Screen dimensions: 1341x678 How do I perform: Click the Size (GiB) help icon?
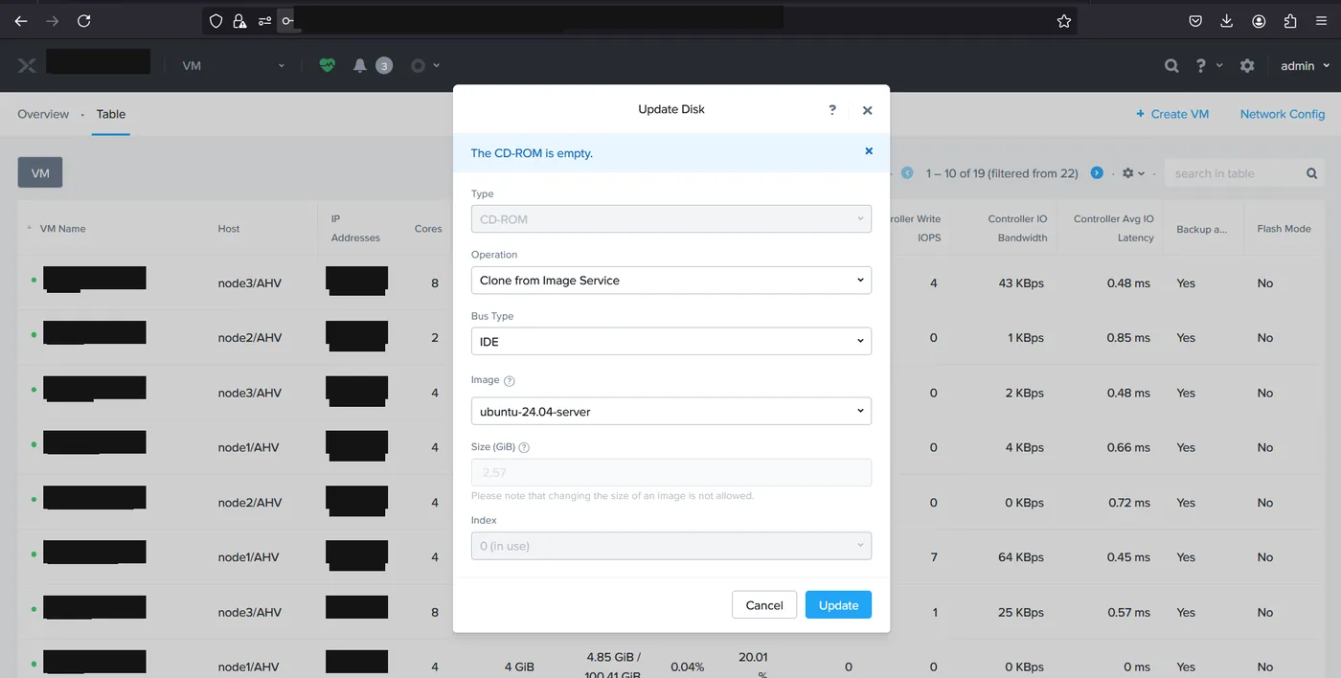[524, 447]
